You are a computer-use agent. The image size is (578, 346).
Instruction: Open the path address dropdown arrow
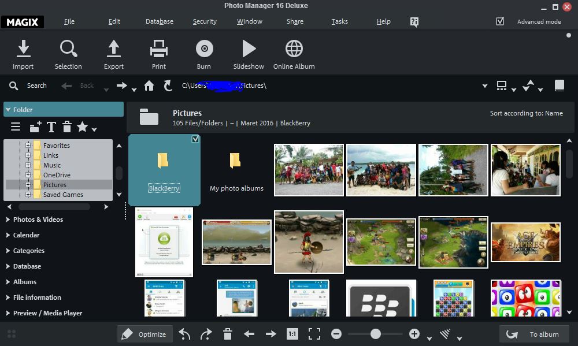click(485, 86)
